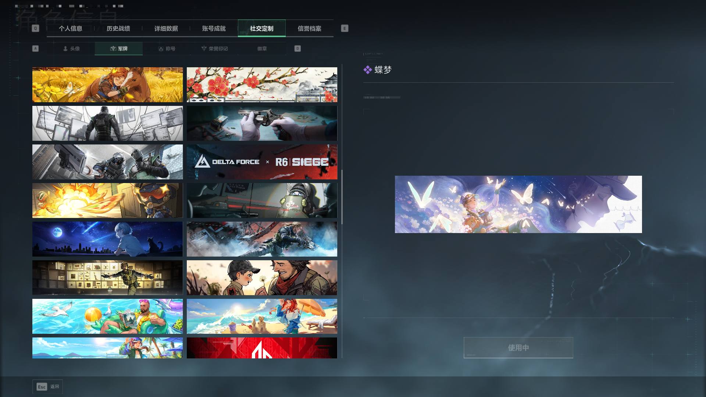Click the banner list scrollbar
The image size is (706, 397).
tap(342, 197)
